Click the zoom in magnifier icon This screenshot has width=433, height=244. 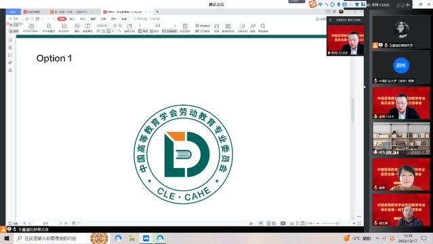click(x=120, y=26)
